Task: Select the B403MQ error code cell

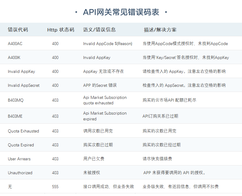Action: pos(15,100)
